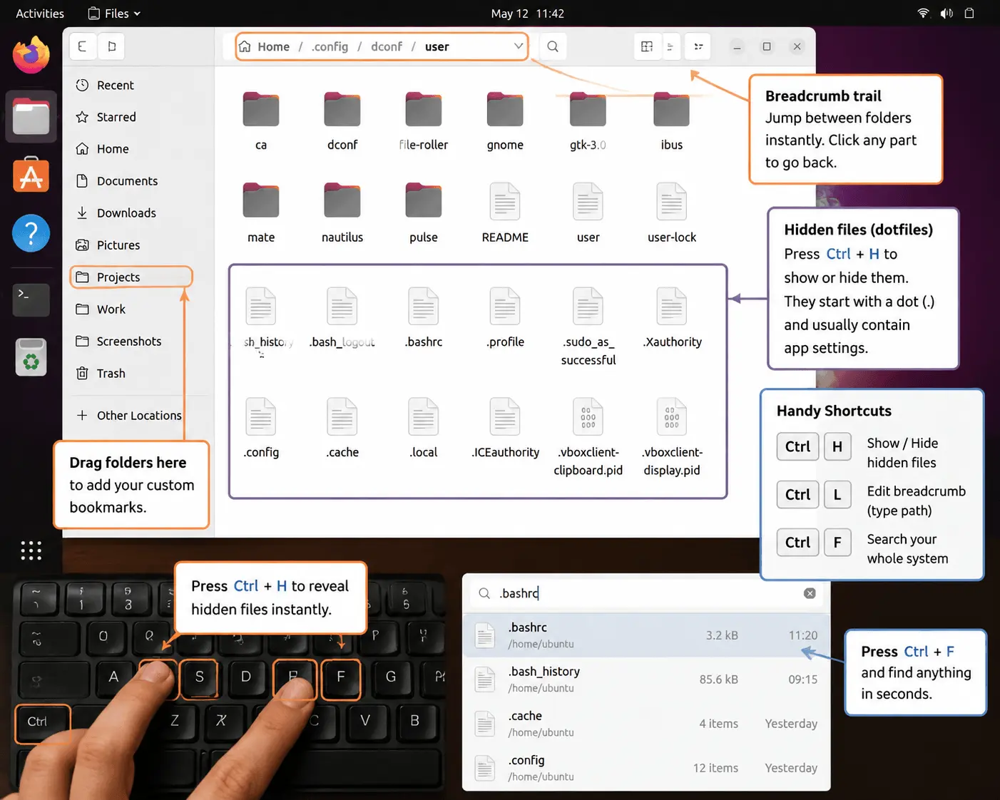Launch Ubuntu Software from the dock
The width and height of the screenshot is (1000, 800).
tap(31, 175)
